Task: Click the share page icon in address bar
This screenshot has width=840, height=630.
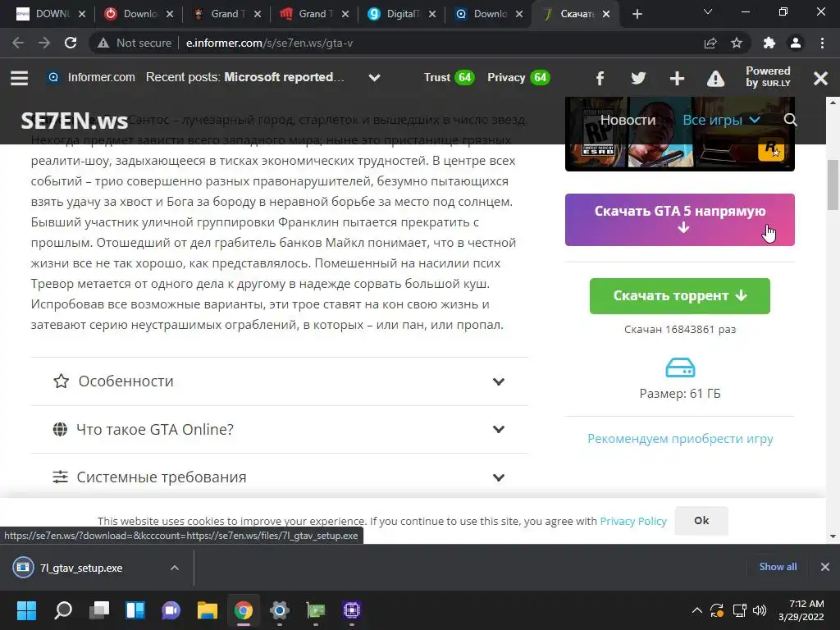Action: [x=710, y=43]
